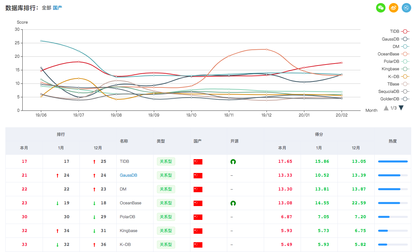Click the TiDB popularity bar
The height and width of the screenshot is (252, 420).
tap(393, 162)
